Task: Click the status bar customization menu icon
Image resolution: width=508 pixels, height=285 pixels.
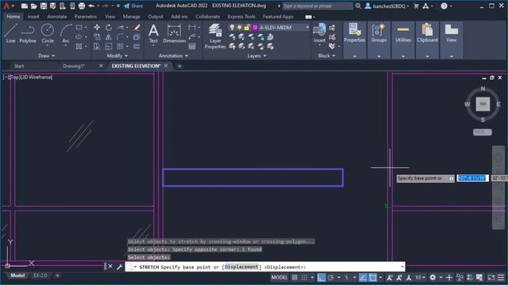Action: (x=501, y=277)
